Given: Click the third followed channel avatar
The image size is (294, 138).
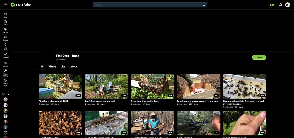Looking at the screenshot, I should tap(5, 111).
